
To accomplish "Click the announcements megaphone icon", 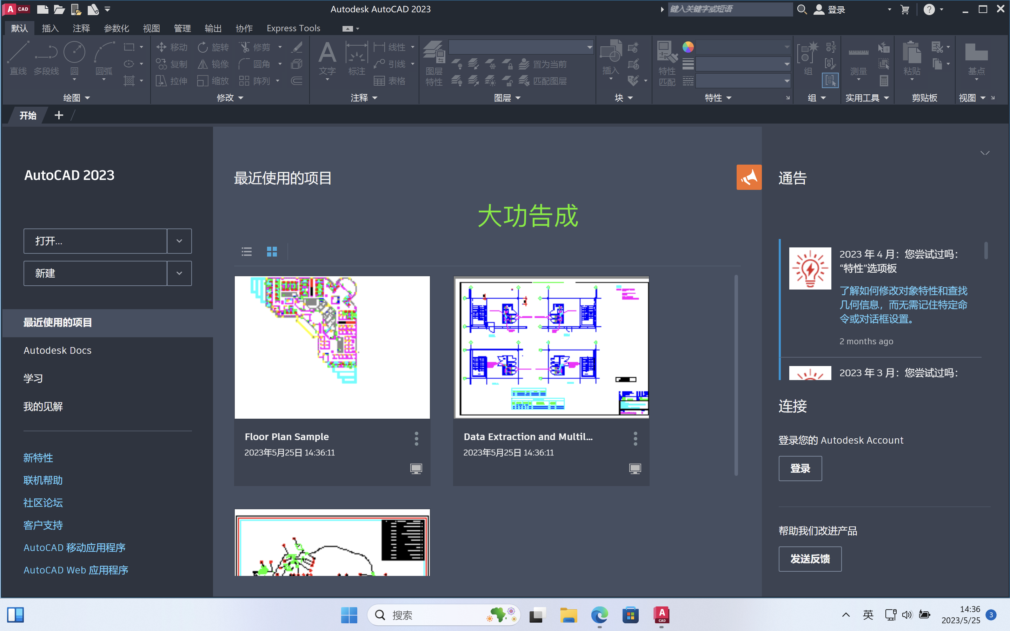I will tap(749, 177).
